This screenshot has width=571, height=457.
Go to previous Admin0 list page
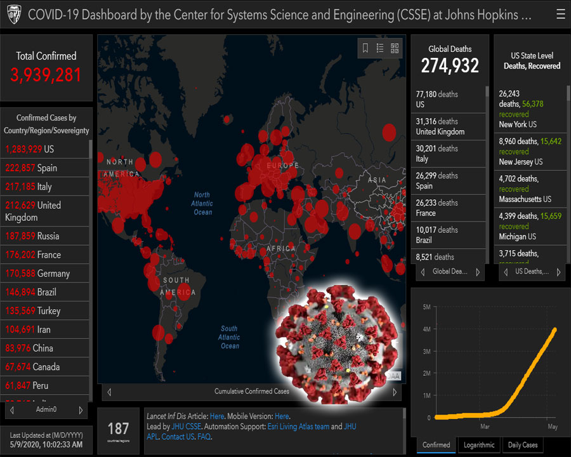(x=12, y=410)
